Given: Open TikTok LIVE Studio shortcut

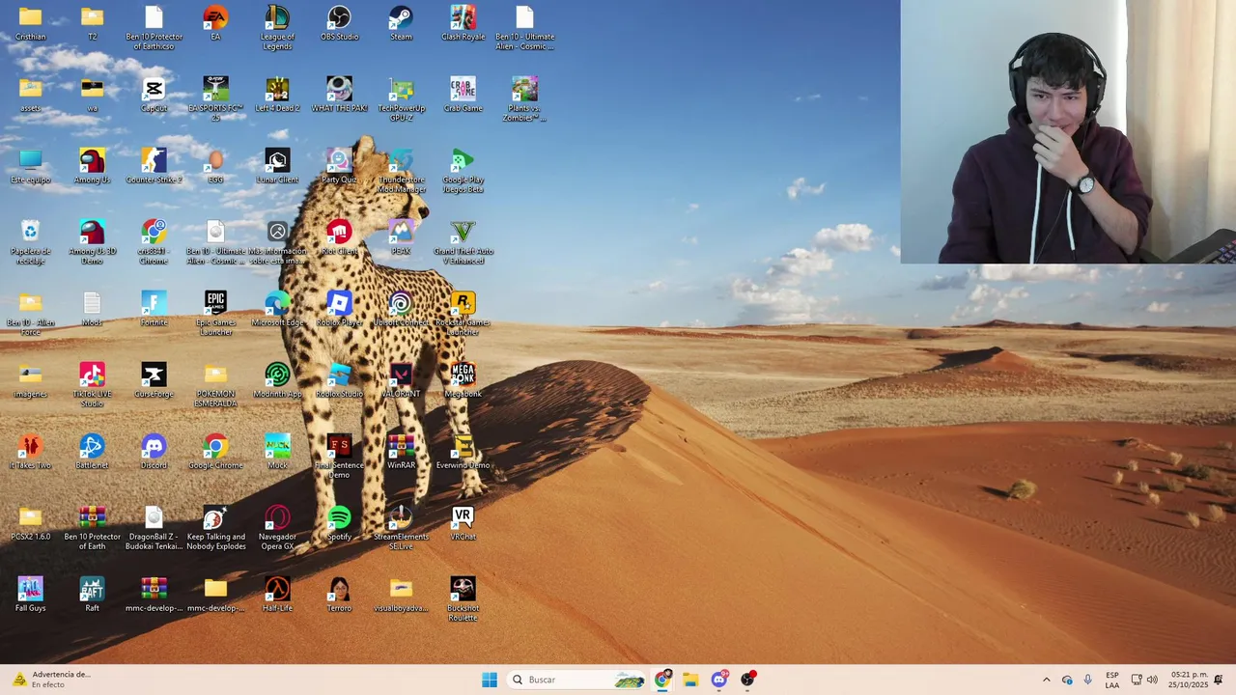Looking at the screenshot, I should (92, 384).
